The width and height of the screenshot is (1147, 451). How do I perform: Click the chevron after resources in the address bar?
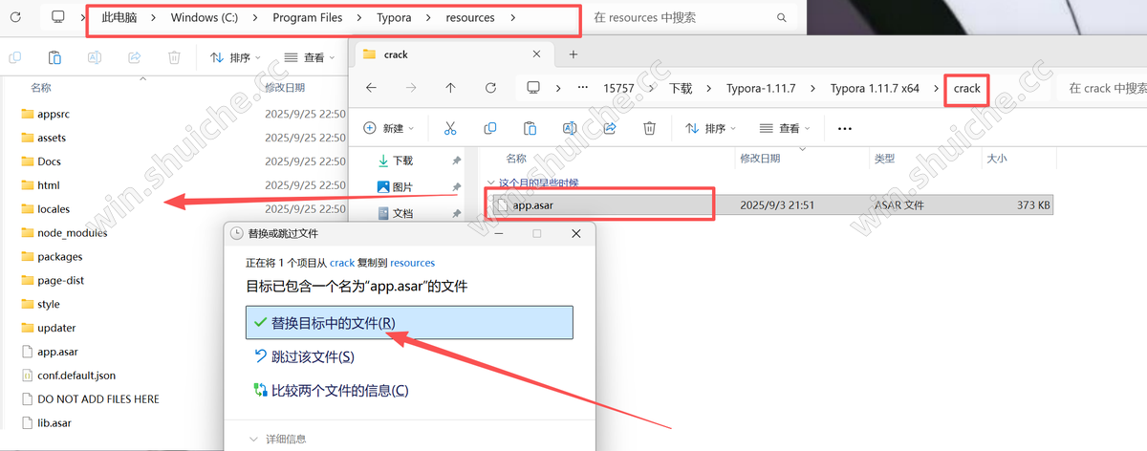(x=512, y=17)
